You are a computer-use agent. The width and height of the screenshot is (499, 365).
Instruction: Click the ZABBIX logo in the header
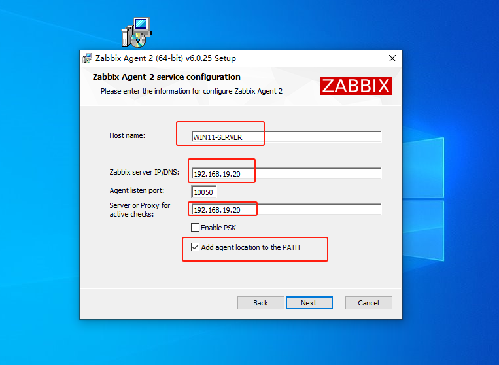point(356,86)
